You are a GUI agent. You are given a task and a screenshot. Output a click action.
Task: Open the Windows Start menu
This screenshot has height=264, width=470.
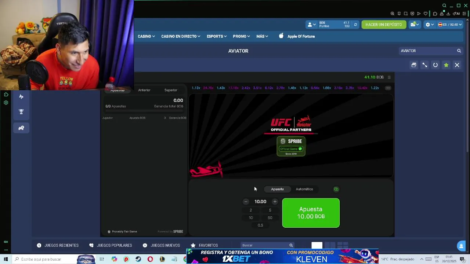[x=6, y=259]
